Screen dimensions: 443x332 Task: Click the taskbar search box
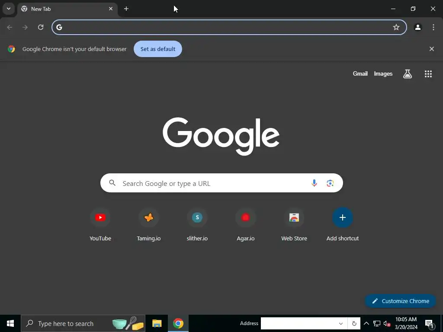coord(83,323)
